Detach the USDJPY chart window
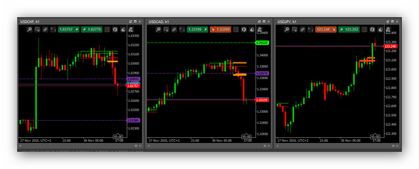419x169 pixels. (x=388, y=22)
